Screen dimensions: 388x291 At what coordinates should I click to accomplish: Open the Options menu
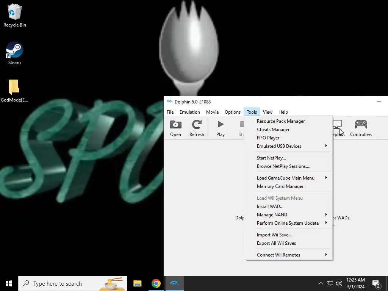pos(233,112)
